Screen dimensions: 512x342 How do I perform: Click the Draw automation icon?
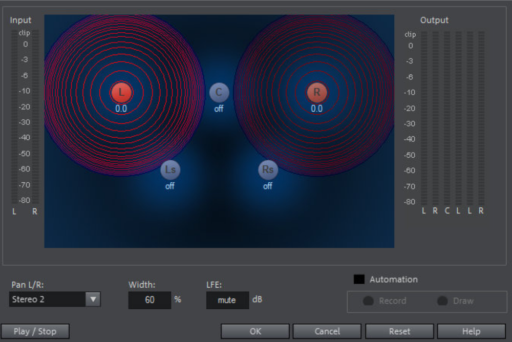[x=442, y=301]
